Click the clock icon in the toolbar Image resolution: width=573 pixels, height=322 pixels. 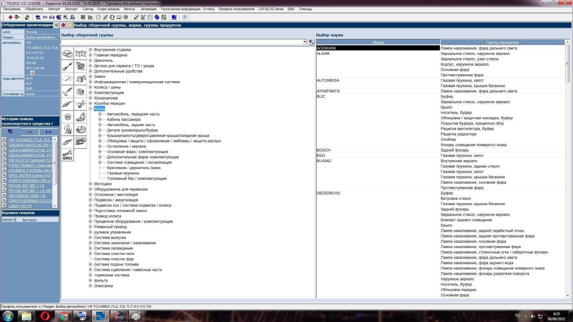tap(98, 17)
